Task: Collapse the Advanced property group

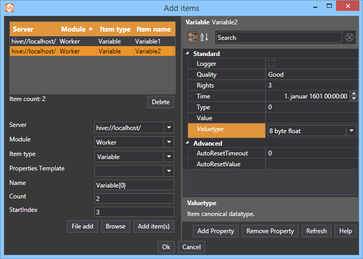Action: coord(187,143)
